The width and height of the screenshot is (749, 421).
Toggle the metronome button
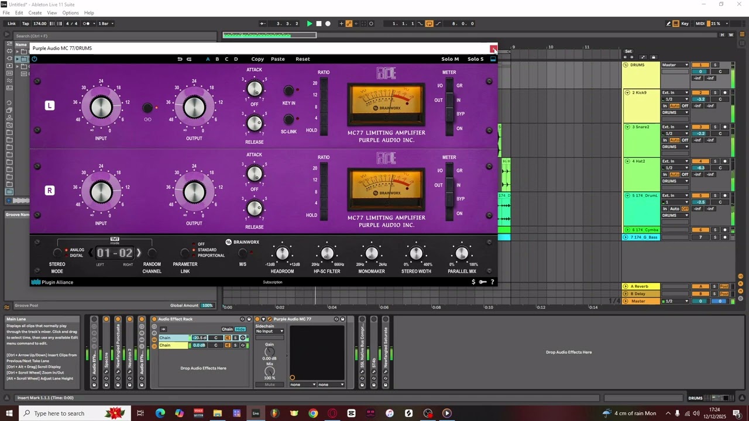pyautogui.click(x=87, y=24)
